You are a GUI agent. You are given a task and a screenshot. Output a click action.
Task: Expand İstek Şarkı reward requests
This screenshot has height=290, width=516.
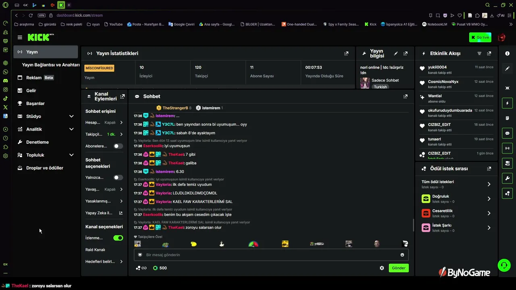pyautogui.click(x=456, y=228)
